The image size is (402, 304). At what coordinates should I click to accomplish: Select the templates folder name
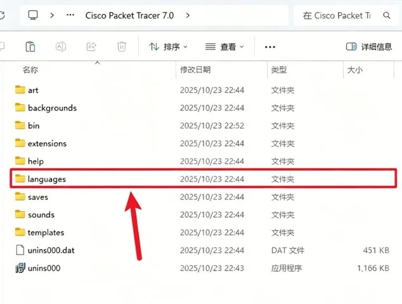coord(46,232)
